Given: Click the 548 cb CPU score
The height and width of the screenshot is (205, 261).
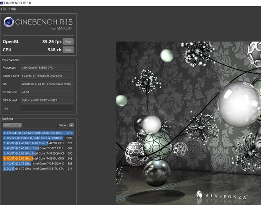Looking at the screenshot, I should tap(55, 50).
